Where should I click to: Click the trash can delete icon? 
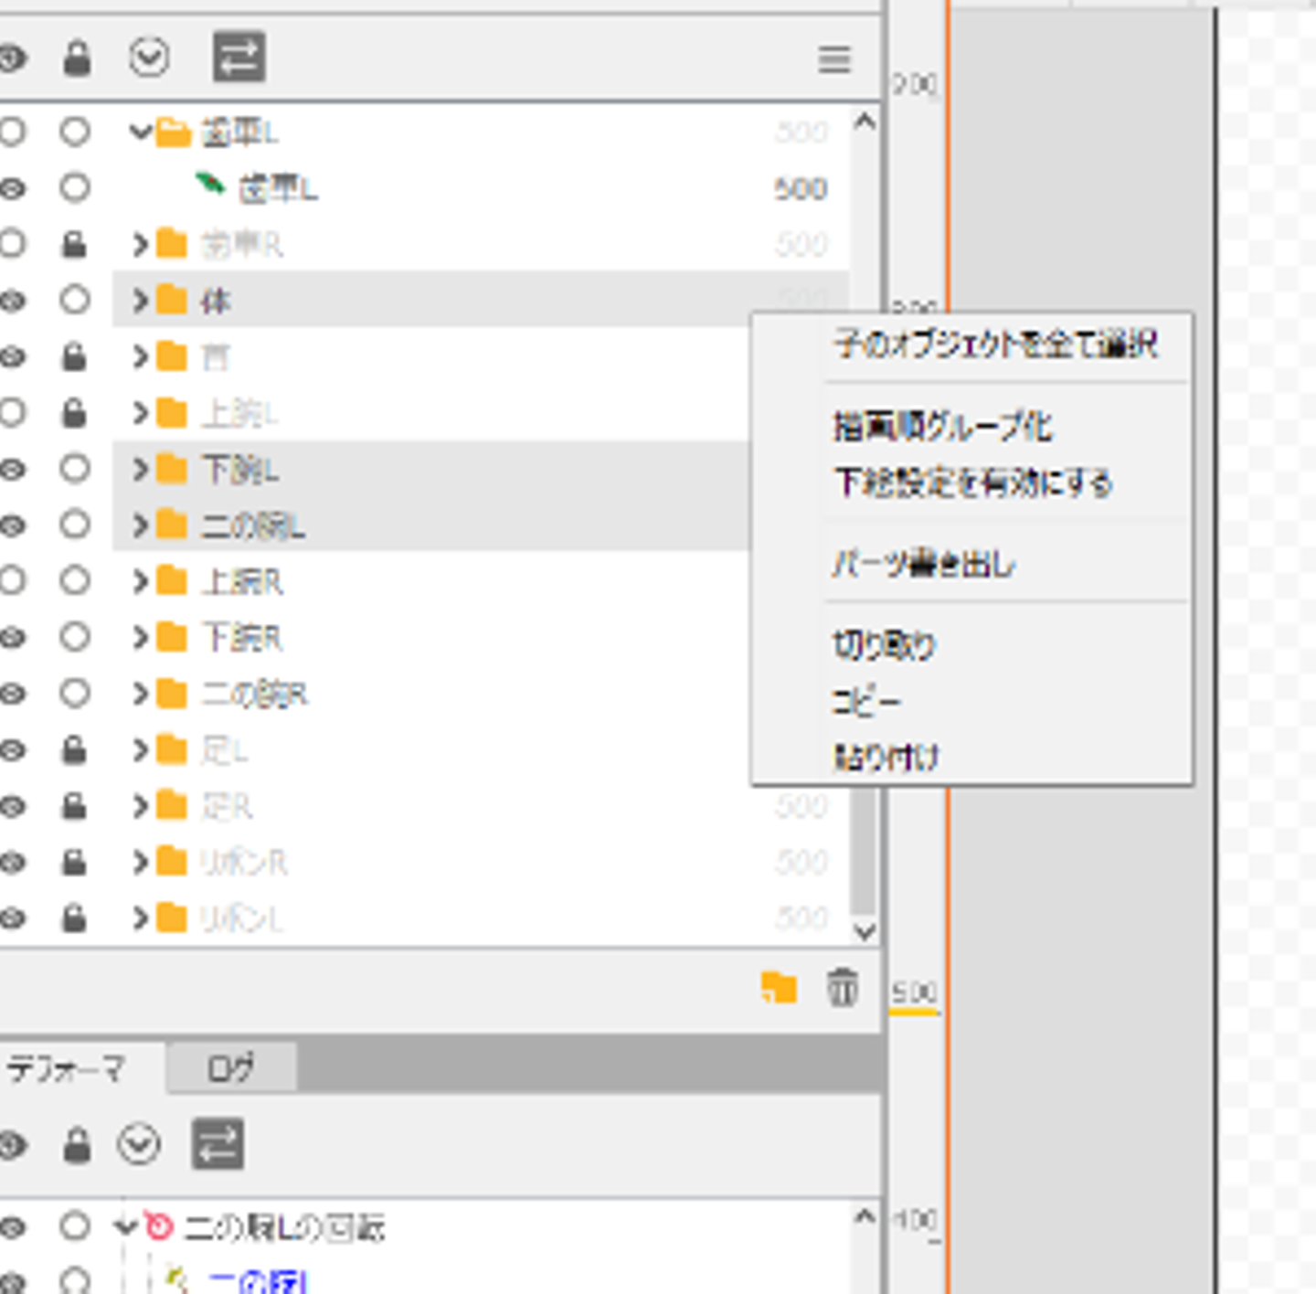tap(843, 988)
